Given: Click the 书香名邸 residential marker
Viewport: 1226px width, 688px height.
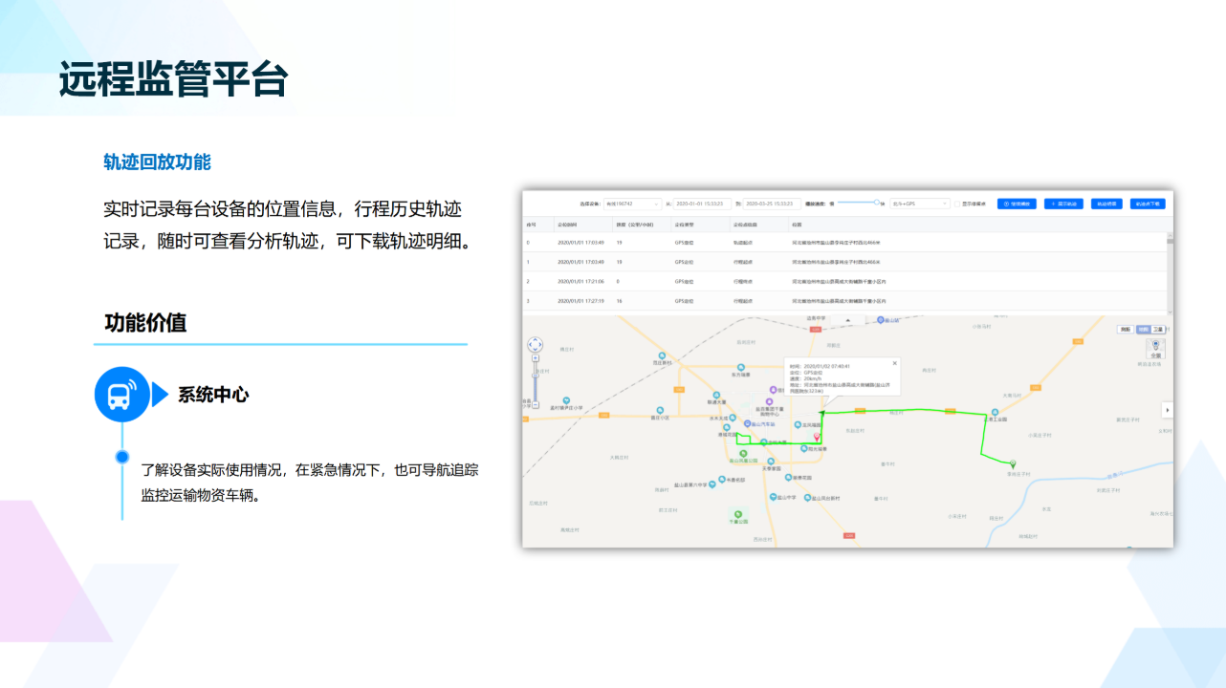Looking at the screenshot, I should (x=723, y=480).
